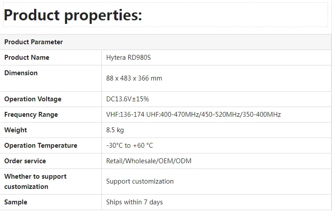Click the "Weight" label cell
Screen dimensions: 332x211
(x=15, y=130)
